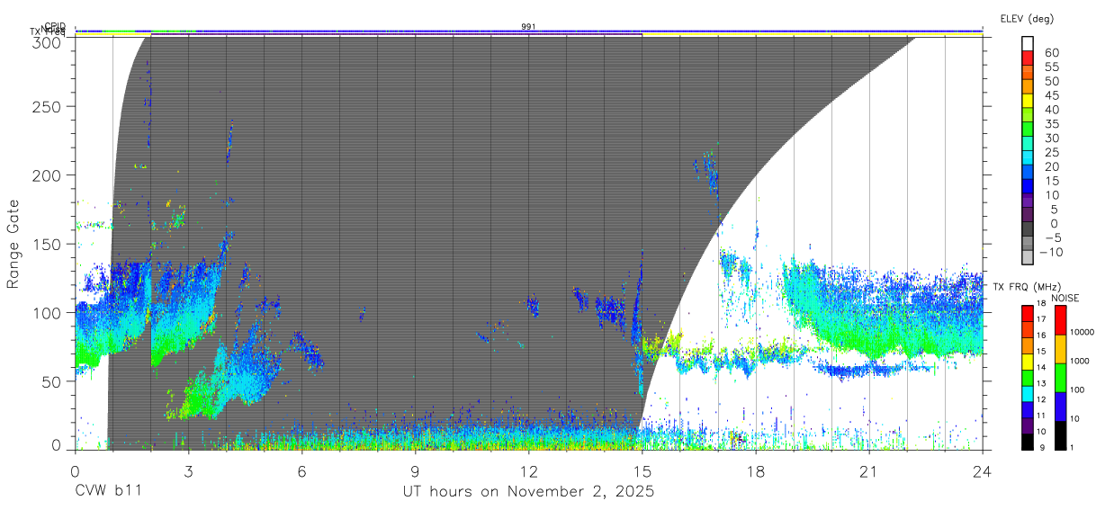Click the "45" label on ELEV scale
The height and width of the screenshot is (510, 1105).
1051,95
